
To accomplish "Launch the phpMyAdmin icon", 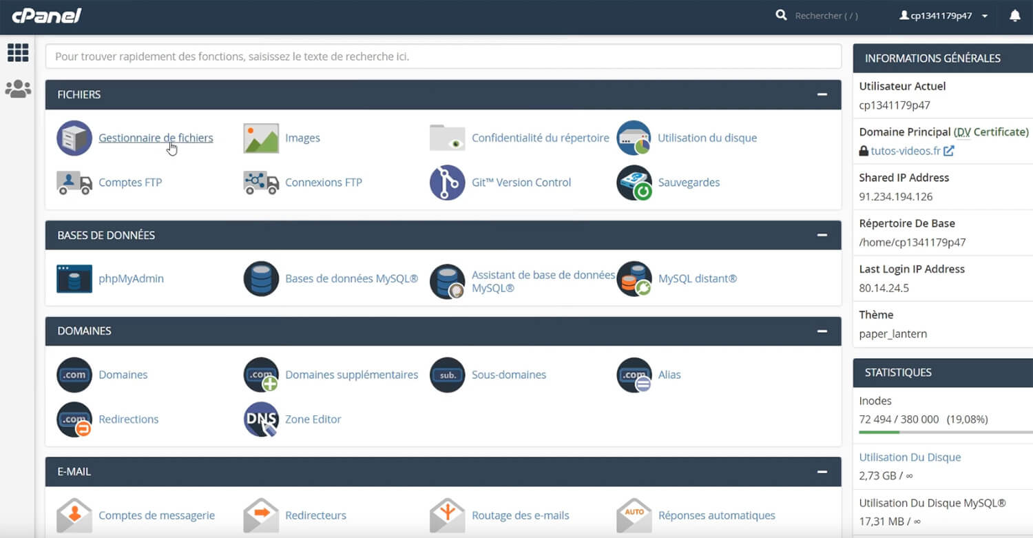I will (x=74, y=279).
